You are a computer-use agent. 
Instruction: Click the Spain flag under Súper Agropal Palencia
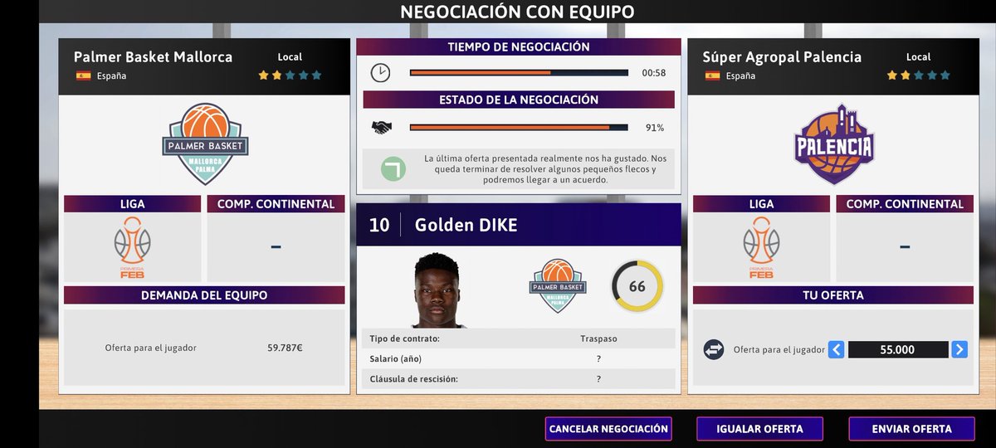pyautogui.click(x=712, y=75)
